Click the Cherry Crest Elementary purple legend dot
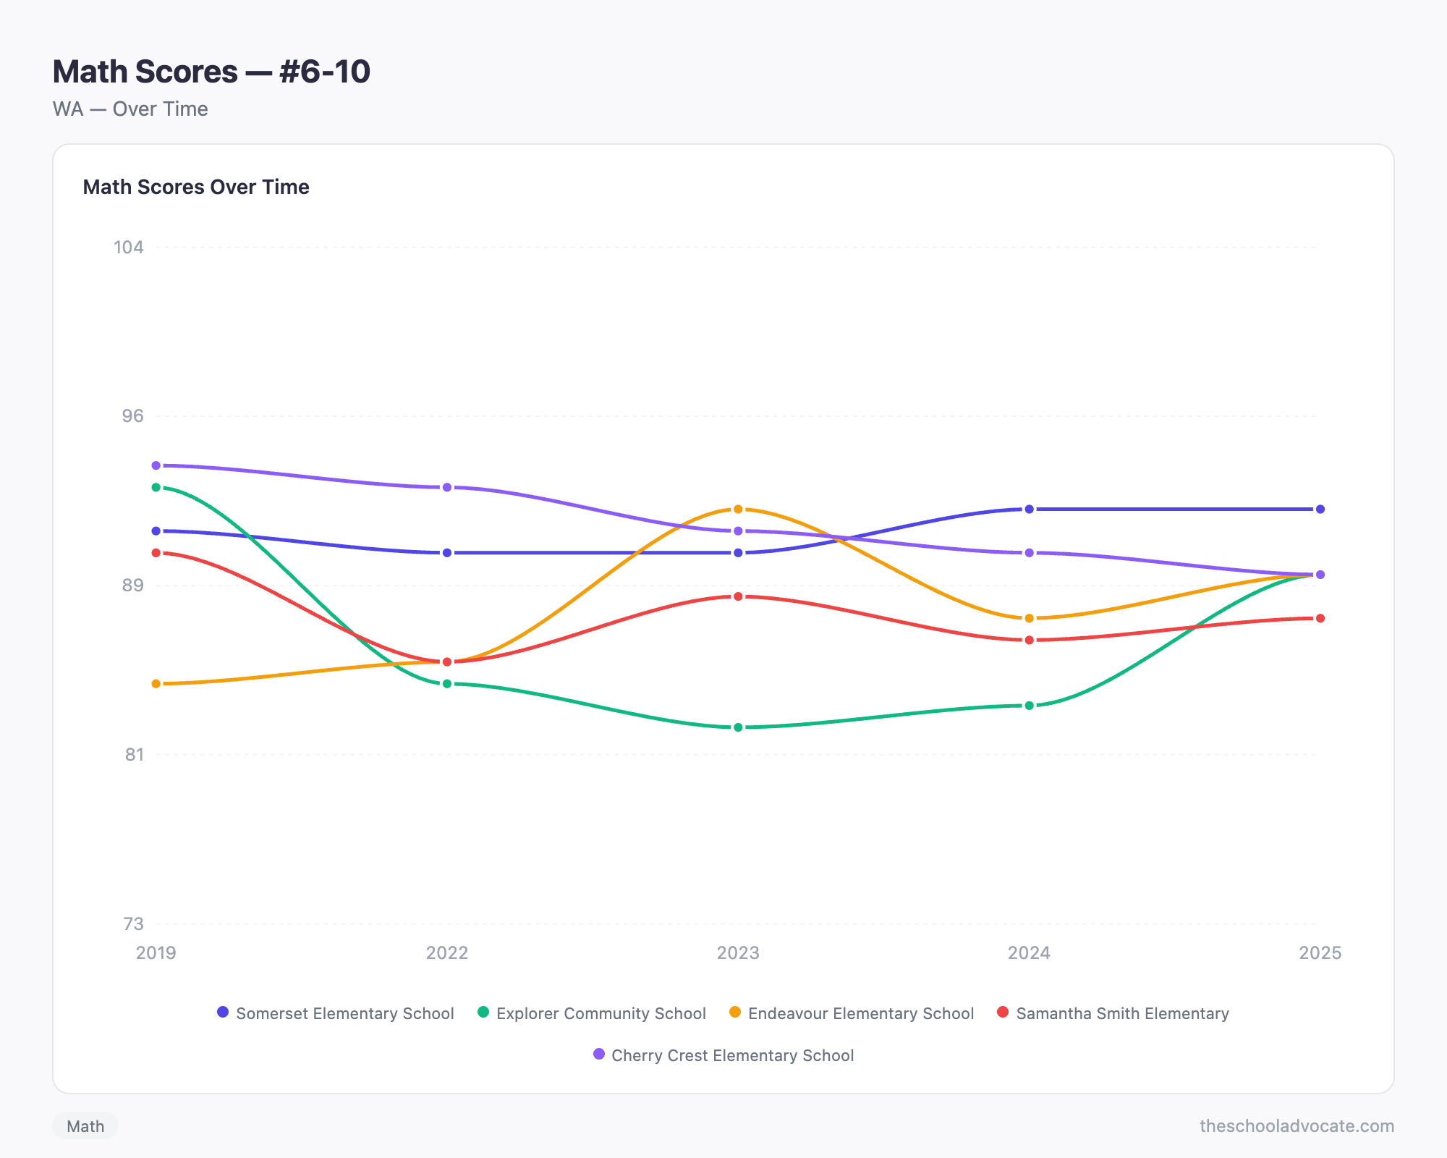 [599, 1054]
